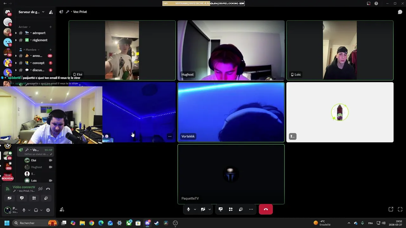The height and width of the screenshot is (228, 406).
Task: Focus Hughost's video tile
Action: 231,50
